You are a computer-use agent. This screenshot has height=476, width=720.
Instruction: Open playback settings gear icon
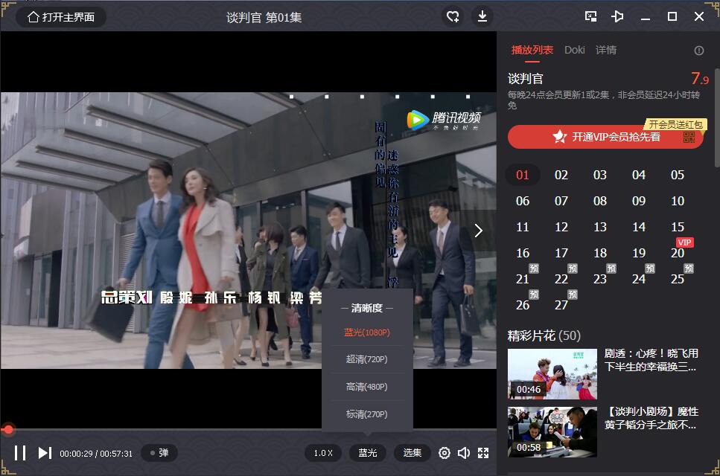pyautogui.click(x=445, y=453)
